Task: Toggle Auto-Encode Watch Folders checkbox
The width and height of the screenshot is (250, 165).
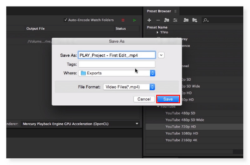Action: pos(66,20)
